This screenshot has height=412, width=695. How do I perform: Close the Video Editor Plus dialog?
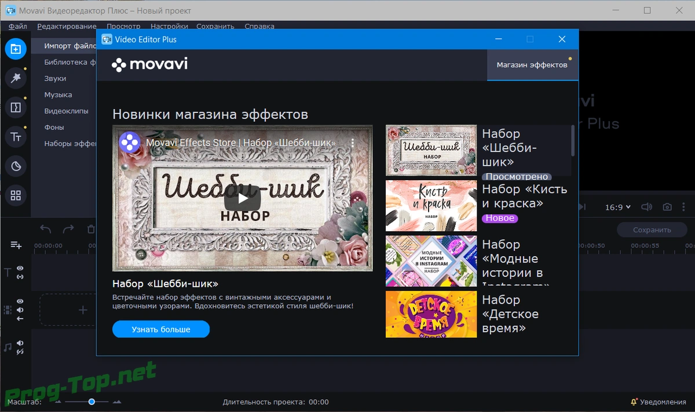coord(562,39)
